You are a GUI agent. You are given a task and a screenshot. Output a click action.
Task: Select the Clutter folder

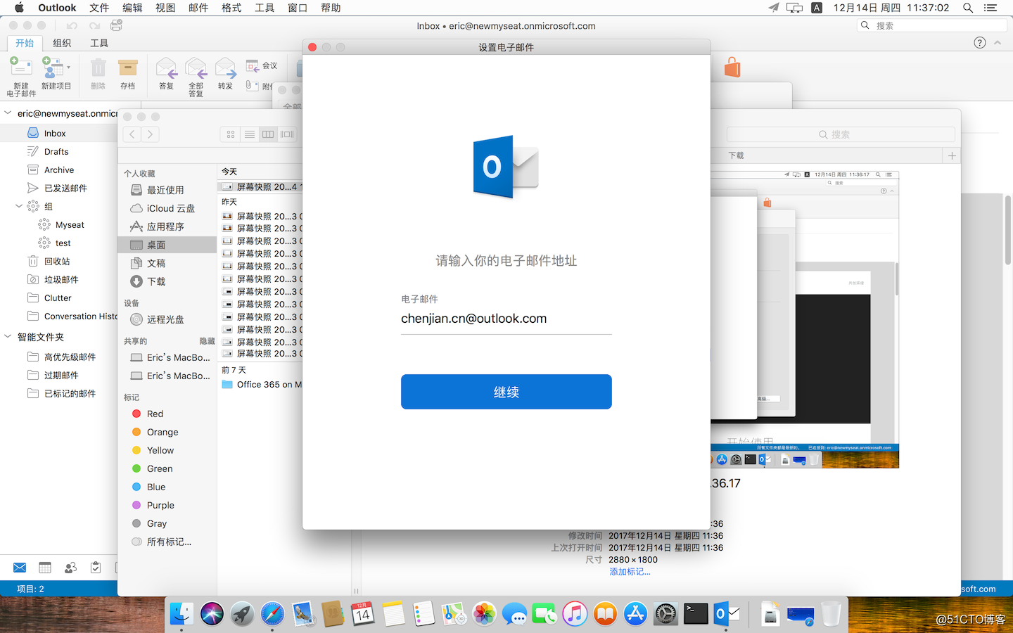pyautogui.click(x=59, y=298)
